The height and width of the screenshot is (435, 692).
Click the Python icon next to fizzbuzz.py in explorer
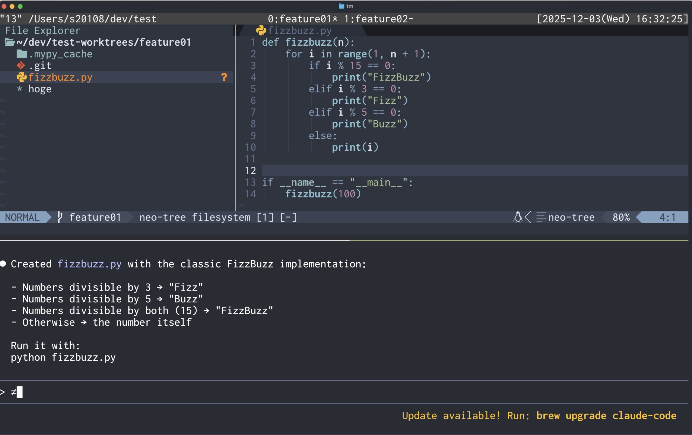(21, 77)
